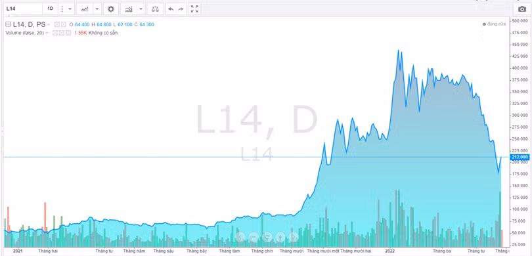Image resolution: width=532 pixels, height=256 pixels.
Task: Click the đóng cửa legend label
Action: (x=497, y=24)
